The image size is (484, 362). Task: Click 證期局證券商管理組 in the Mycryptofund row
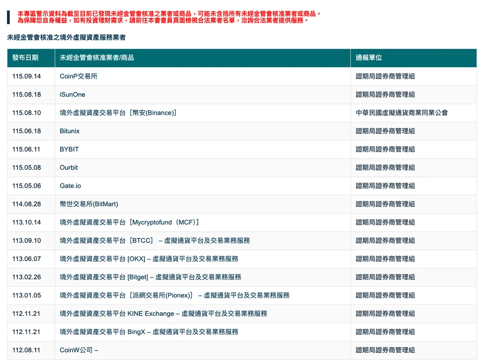(x=385, y=222)
